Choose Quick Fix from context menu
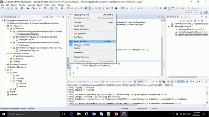This screenshot has width=209, height=117. point(92,22)
